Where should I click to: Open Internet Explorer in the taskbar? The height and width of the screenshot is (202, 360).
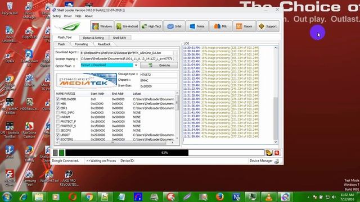23,197
